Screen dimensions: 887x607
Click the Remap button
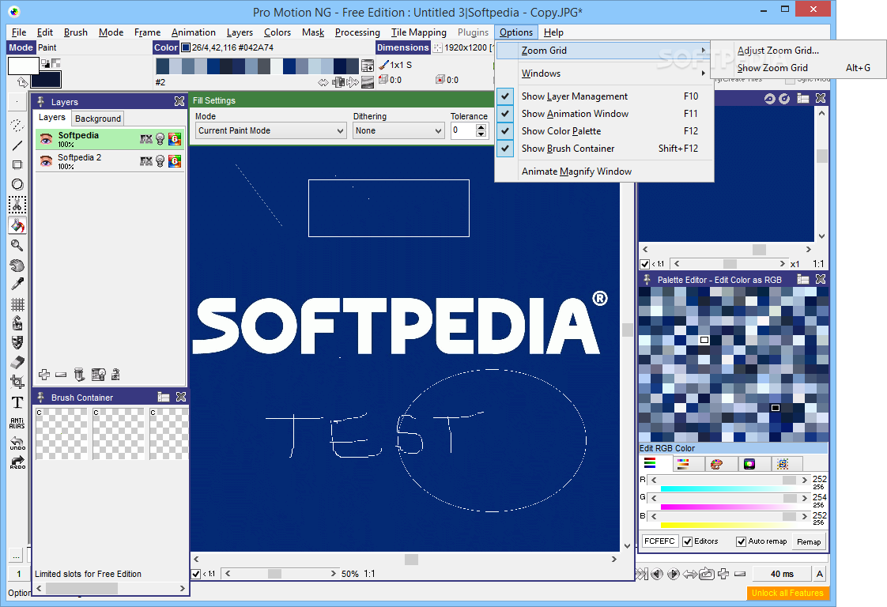(x=809, y=542)
